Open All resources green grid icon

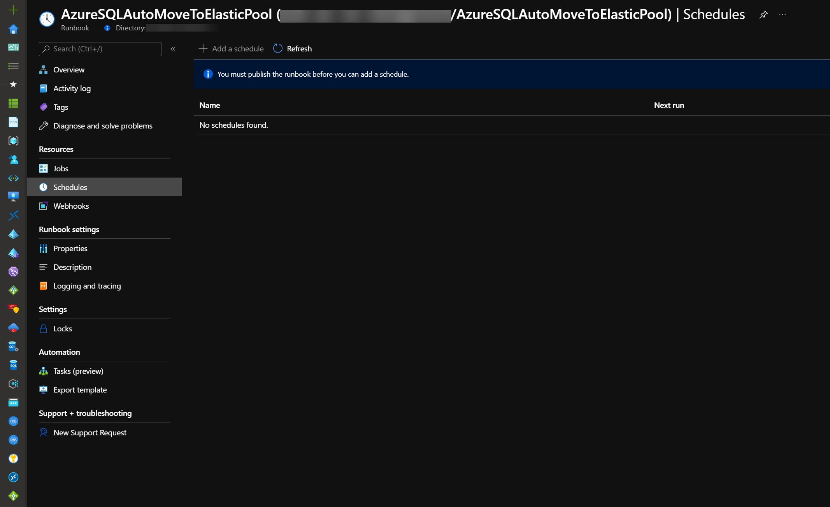coord(13,103)
